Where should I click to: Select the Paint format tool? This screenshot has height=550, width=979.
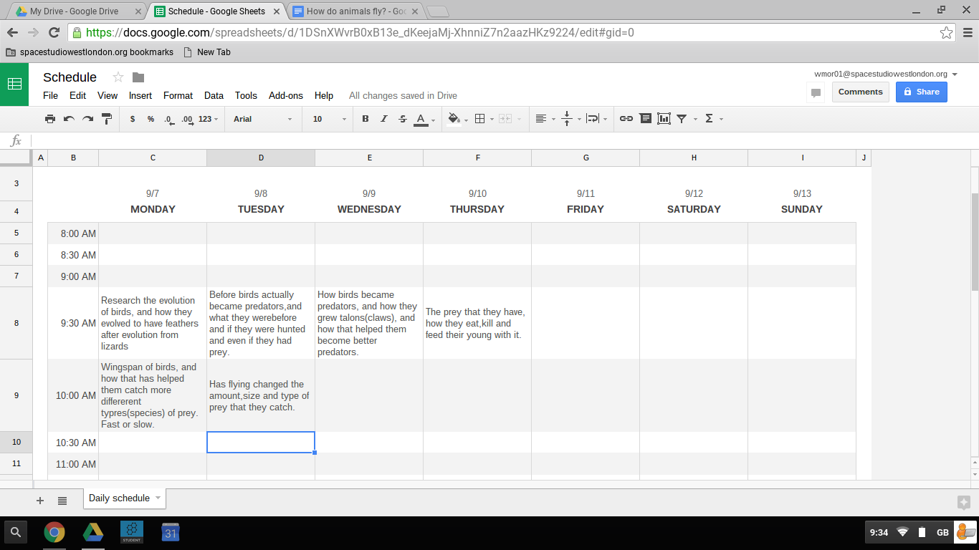[x=107, y=119]
